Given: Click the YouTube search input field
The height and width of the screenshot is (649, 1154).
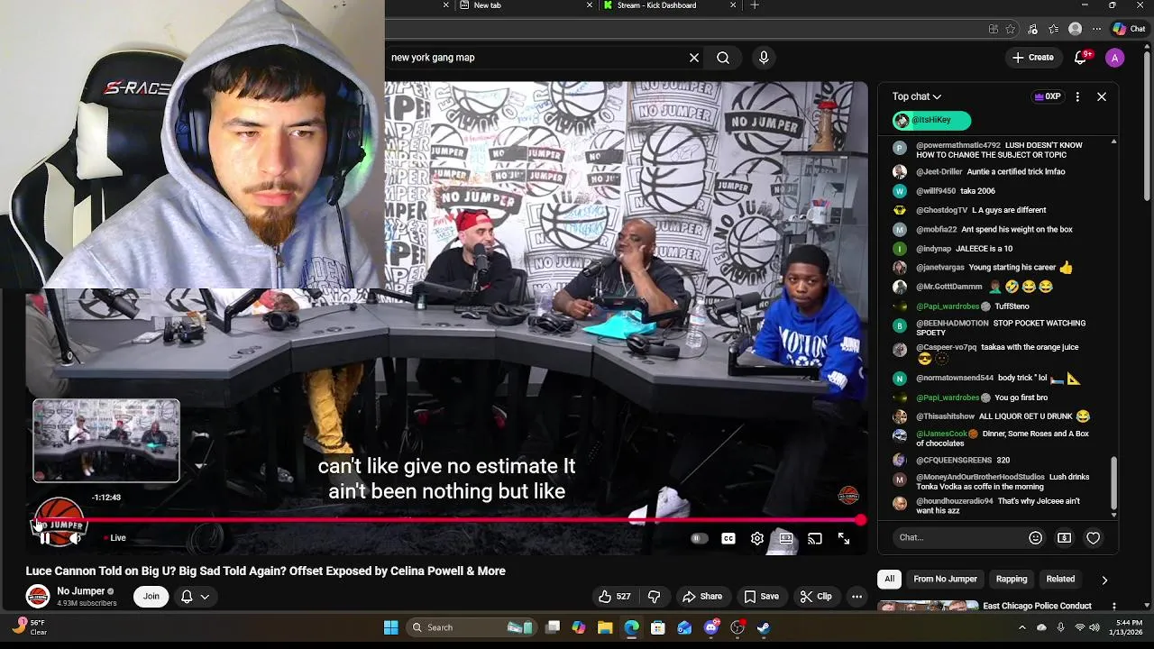Looking at the screenshot, I should click(x=536, y=58).
